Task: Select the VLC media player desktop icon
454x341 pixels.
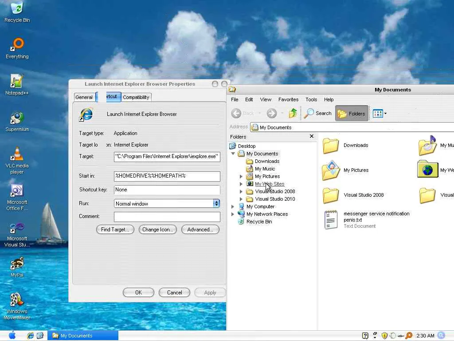Action: [x=17, y=160]
